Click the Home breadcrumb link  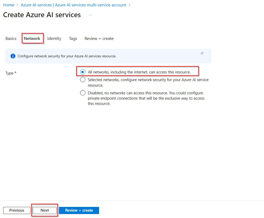point(8,5)
